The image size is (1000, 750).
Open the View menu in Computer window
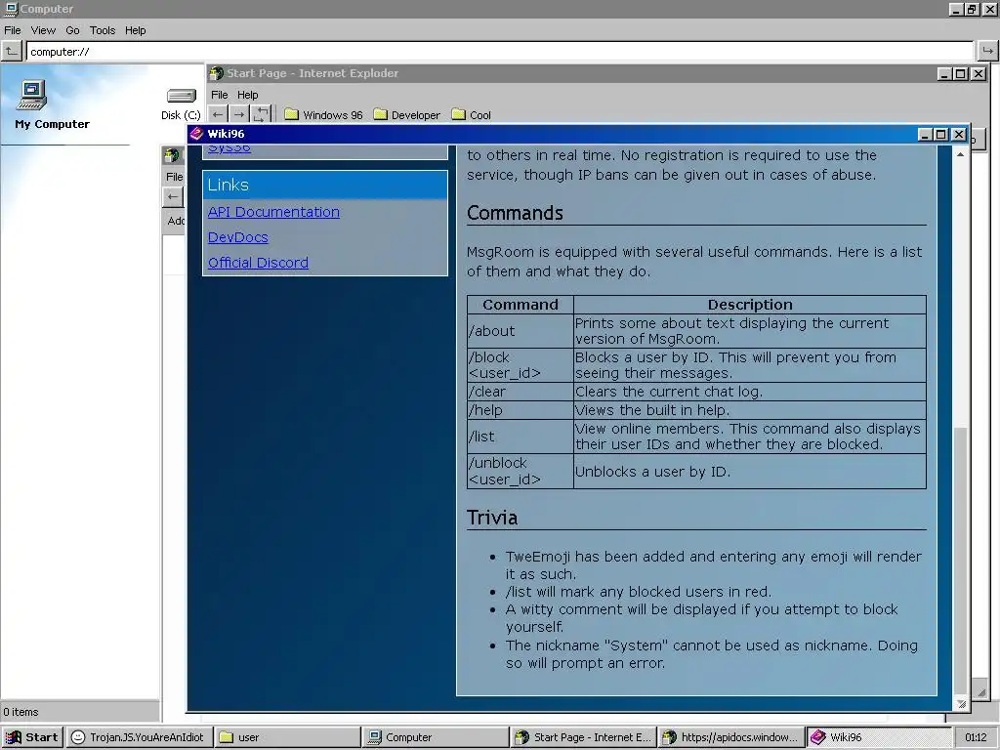(x=43, y=30)
